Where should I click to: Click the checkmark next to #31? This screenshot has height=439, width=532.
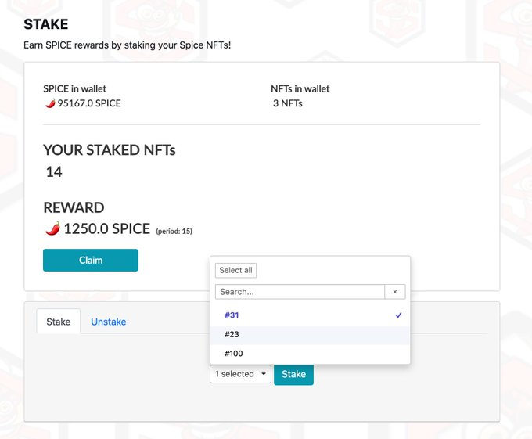click(x=399, y=315)
